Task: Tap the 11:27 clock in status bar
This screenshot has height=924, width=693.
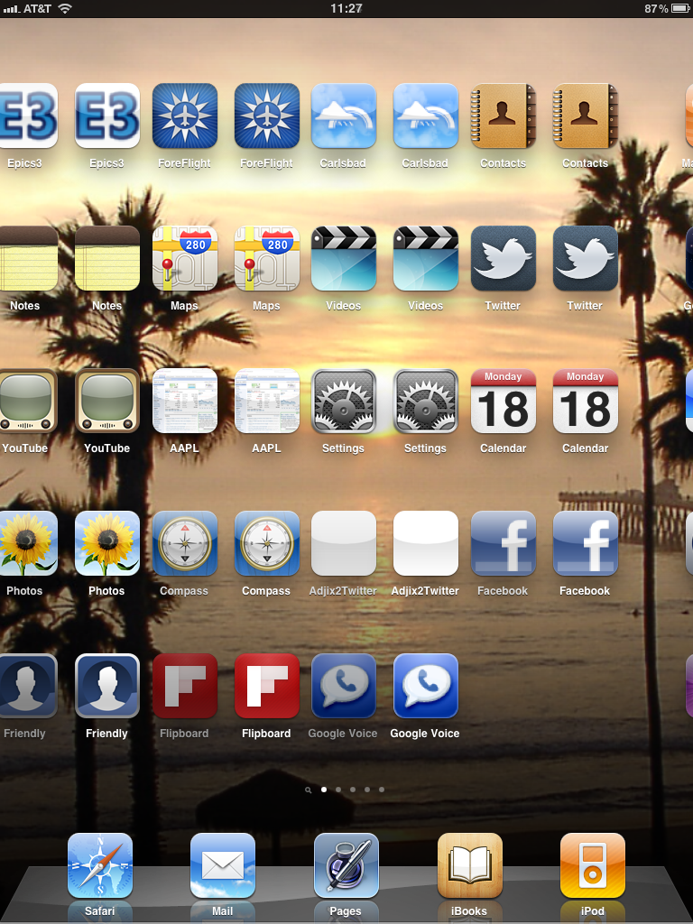Action: (346, 8)
